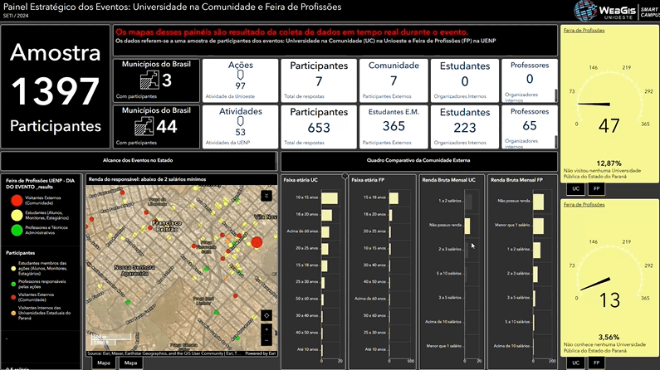
Task: Click the Professores 65 card
Action: pyautogui.click(x=530, y=127)
